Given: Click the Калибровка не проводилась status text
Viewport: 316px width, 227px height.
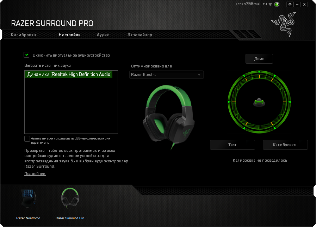Looking at the screenshot, I should (260, 161).
